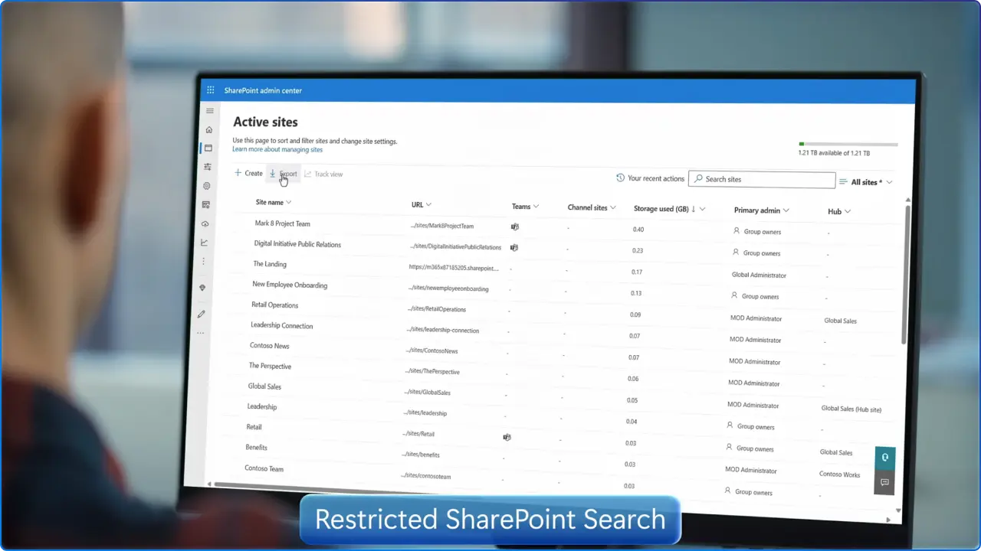This screenshot has width=981, height=551.
Task: Open Settings gear in the sidebar
Action: coord(207,185)
